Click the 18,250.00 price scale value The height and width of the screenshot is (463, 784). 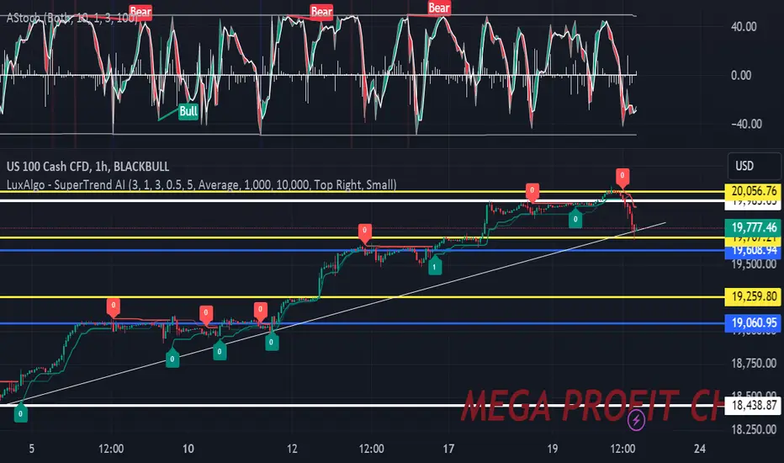pos(754,429)
